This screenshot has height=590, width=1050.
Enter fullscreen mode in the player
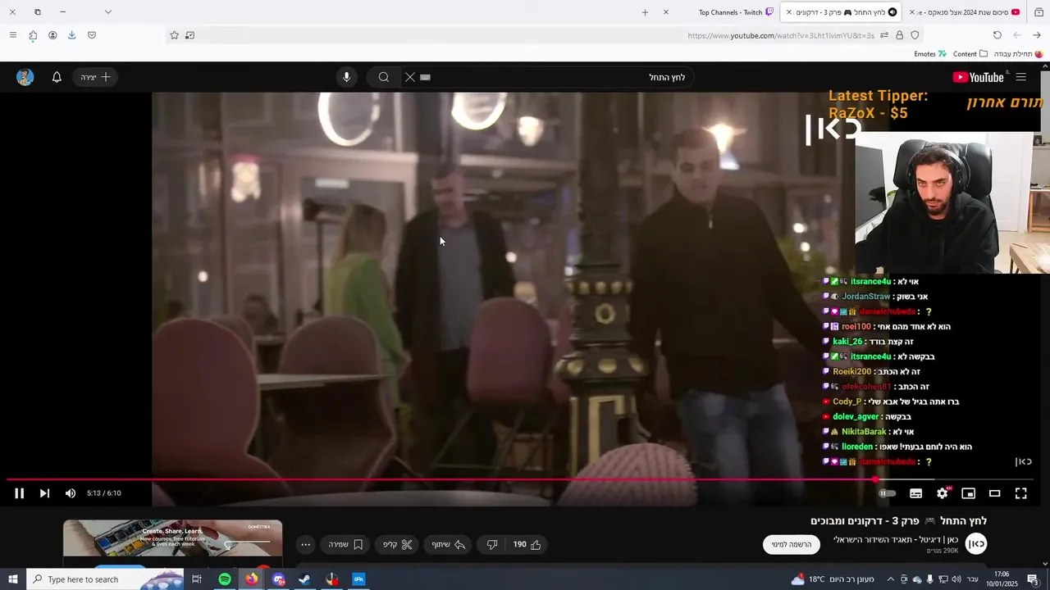[1021, 493]
